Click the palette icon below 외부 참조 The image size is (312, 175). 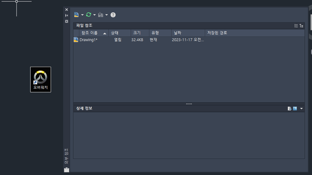click(x=67, y=170)
